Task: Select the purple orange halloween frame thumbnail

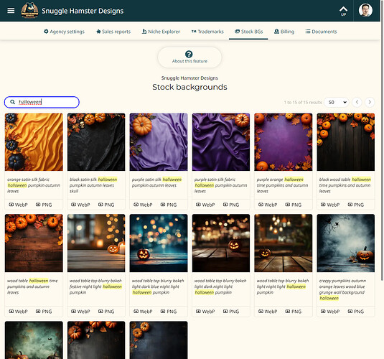Action: pyautogui.click(x=283, y=142)
